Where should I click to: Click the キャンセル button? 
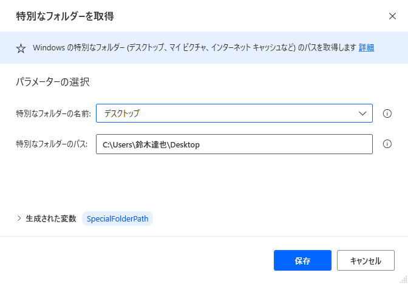365,260
